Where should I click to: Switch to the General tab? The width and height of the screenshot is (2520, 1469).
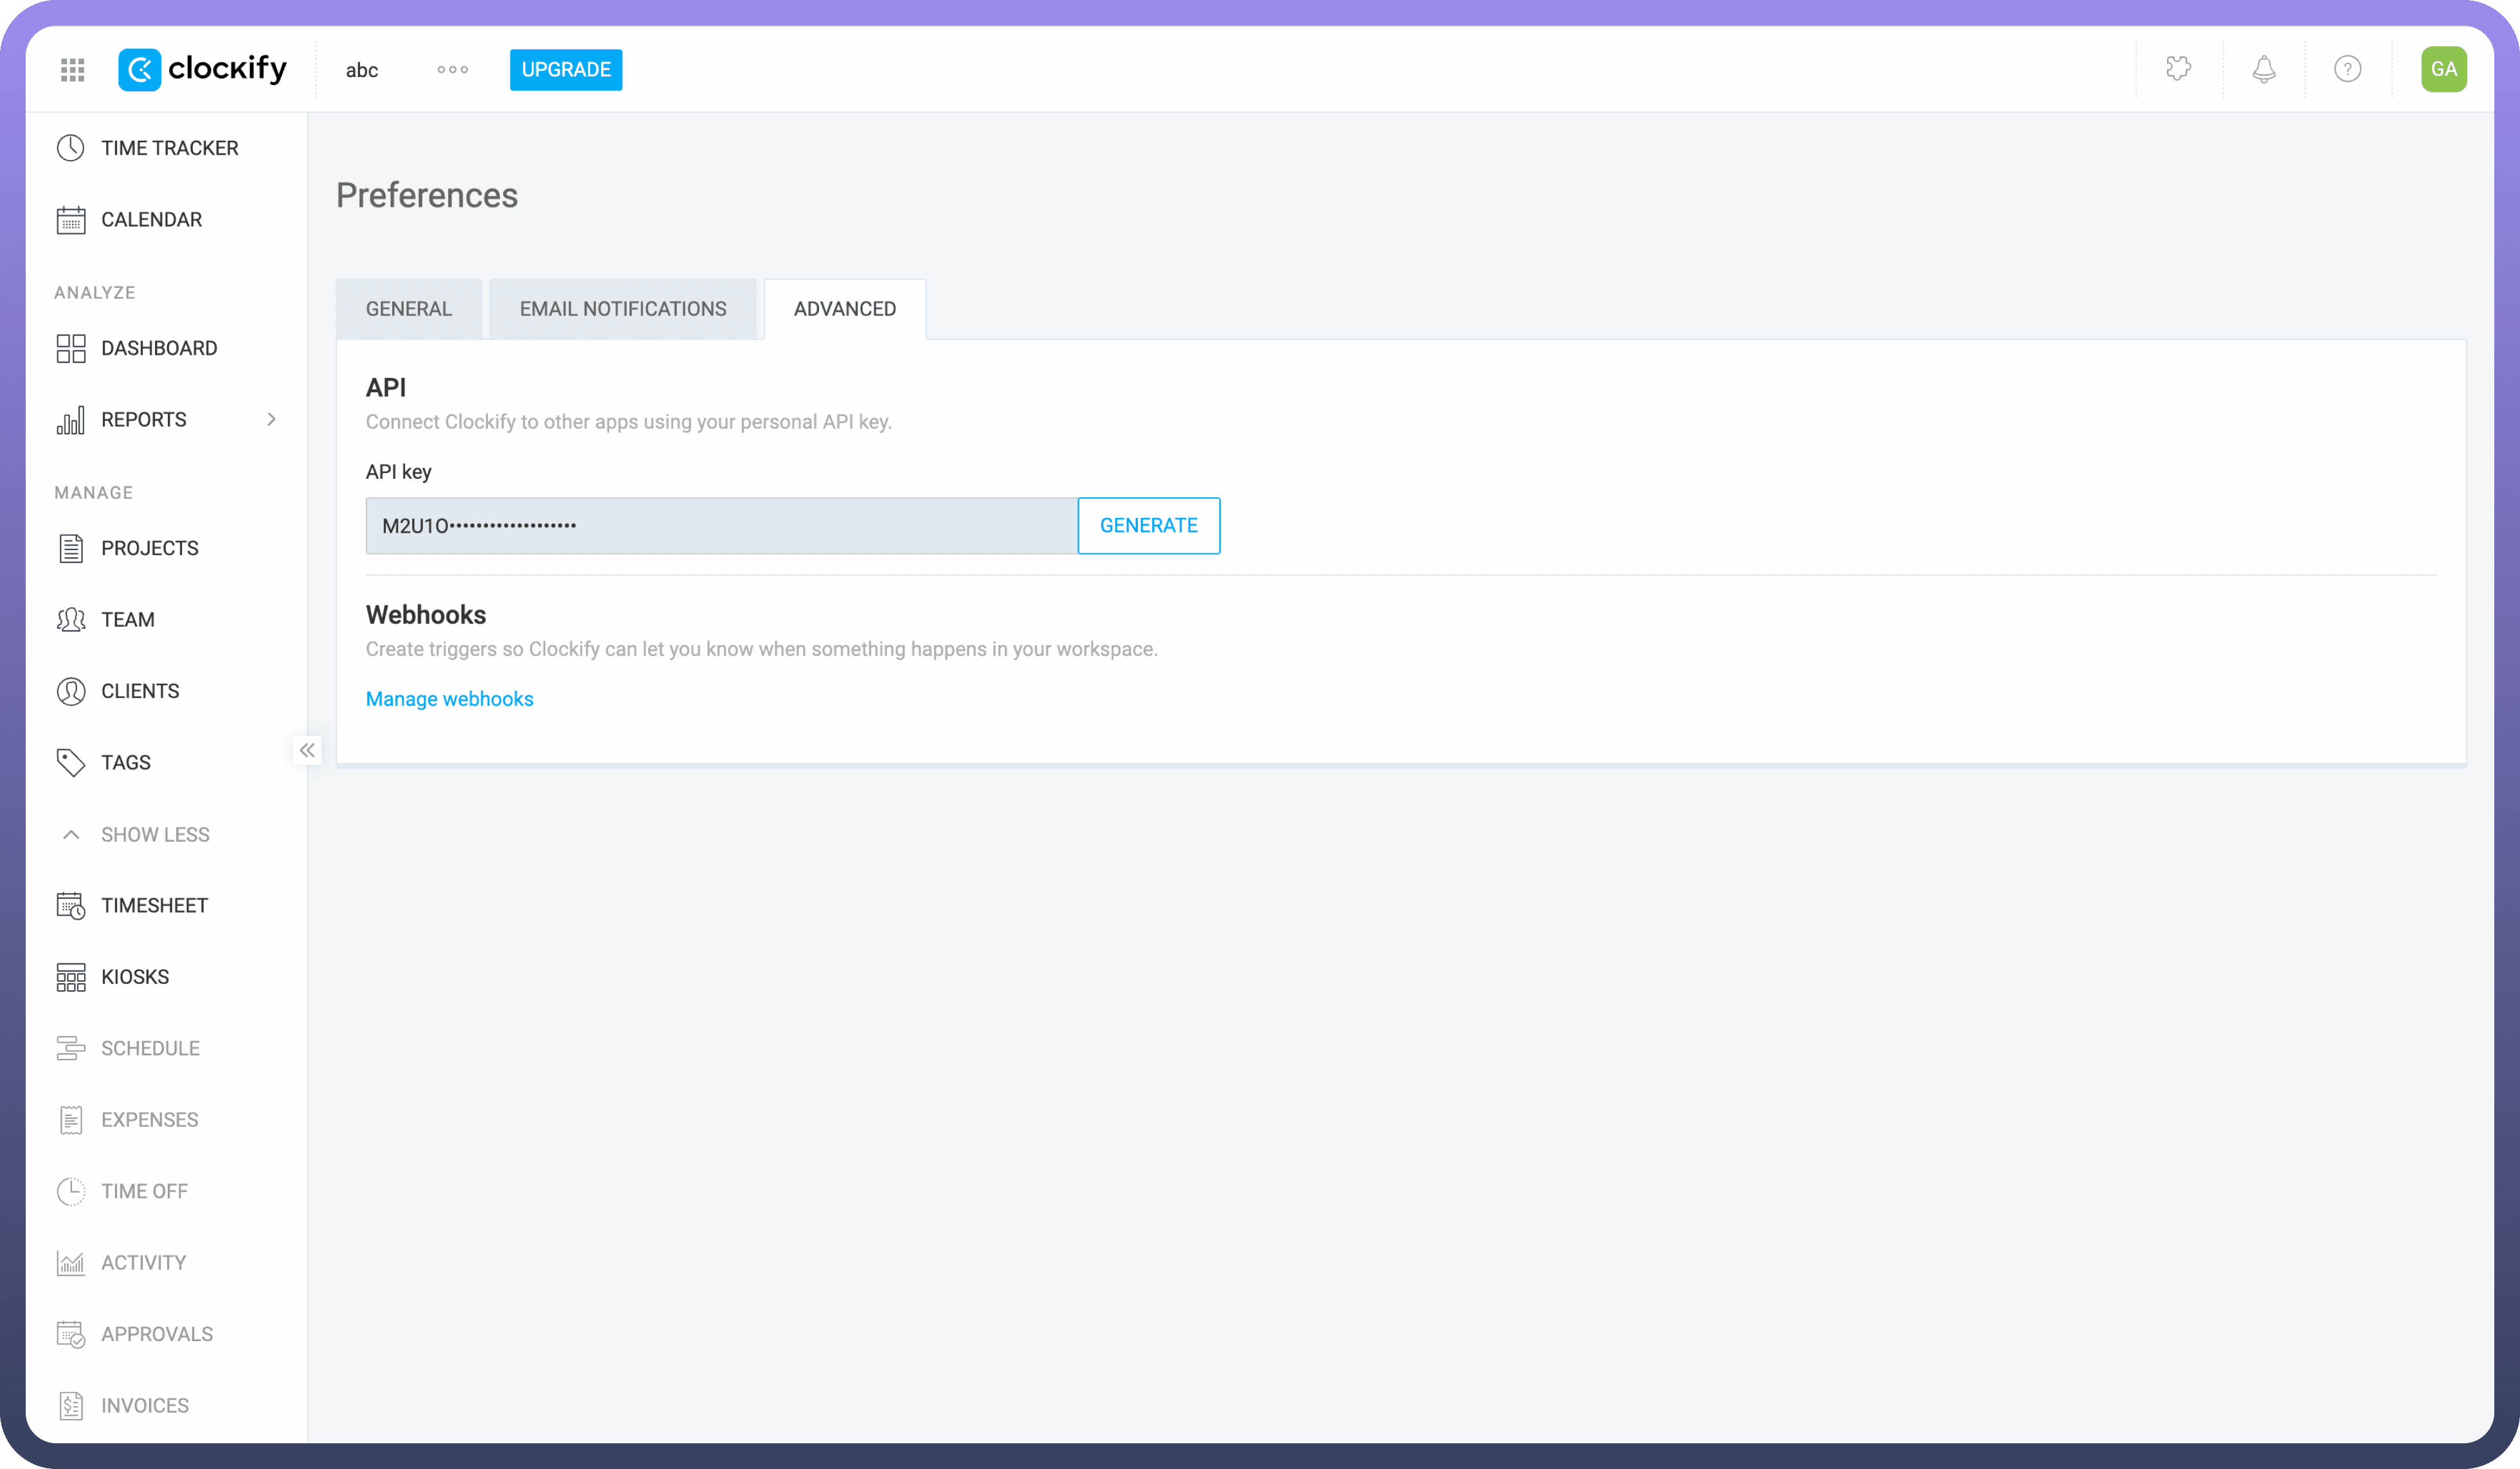(x=408, y=309)
